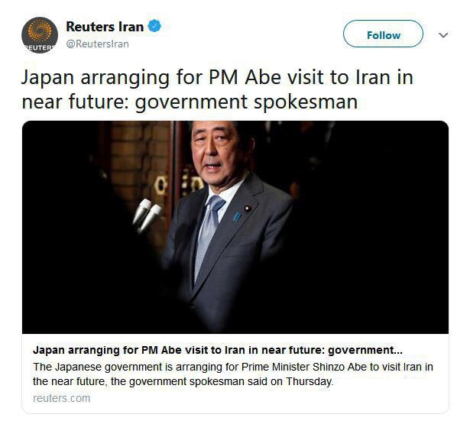Click the blue verified badge
This screenshot has height=421, width=470.
(154, 26)
